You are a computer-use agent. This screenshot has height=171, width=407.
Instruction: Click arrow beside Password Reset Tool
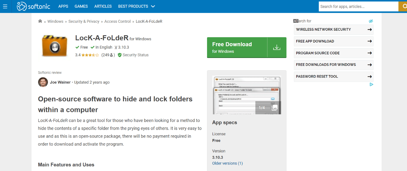[x=369, y=76]
